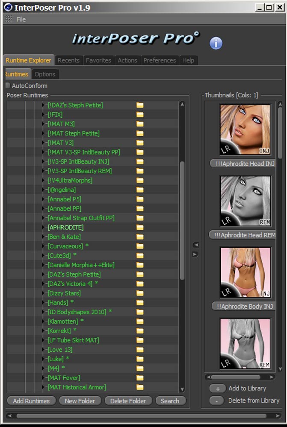Click folder icon of [Luke]
This screenshot has width=287, height=427.
click(x=140, y=359)
